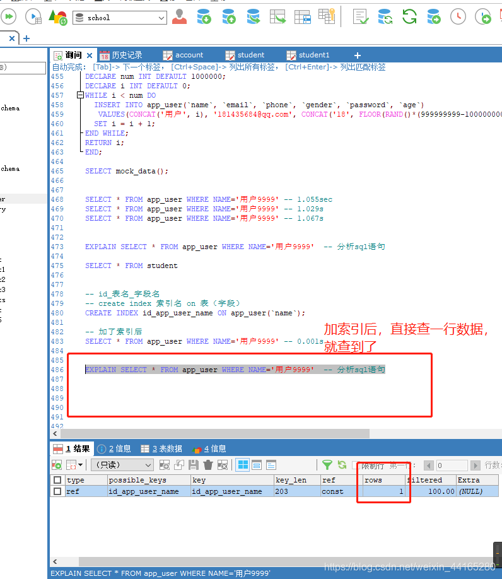Click the Execute Query green play icon
The image size is (502, 579).
[x=9, y=16]
